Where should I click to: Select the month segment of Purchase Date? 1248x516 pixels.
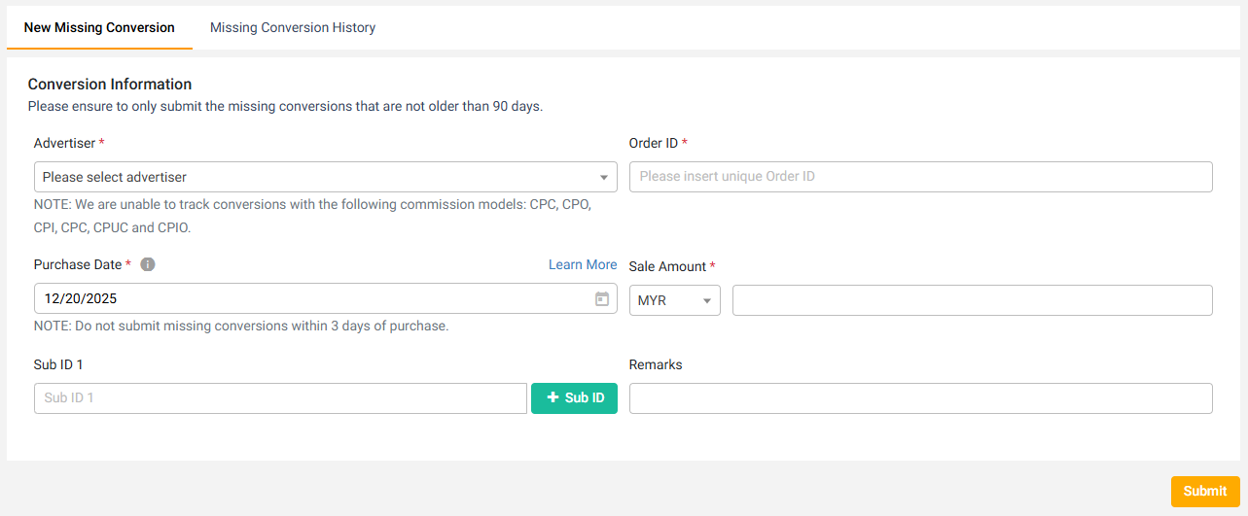point(53,299)
